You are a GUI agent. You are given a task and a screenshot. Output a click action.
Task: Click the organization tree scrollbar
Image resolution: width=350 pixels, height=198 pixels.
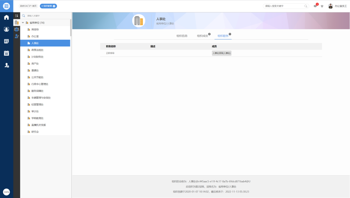click(71, 28)
